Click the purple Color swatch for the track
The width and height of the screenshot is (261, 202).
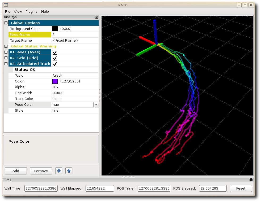tap(55, 81)
